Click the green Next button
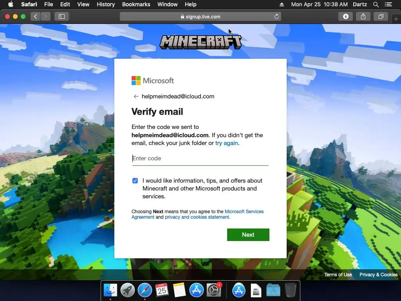This screenshot has width=401, height=301. tap(248, 235)
